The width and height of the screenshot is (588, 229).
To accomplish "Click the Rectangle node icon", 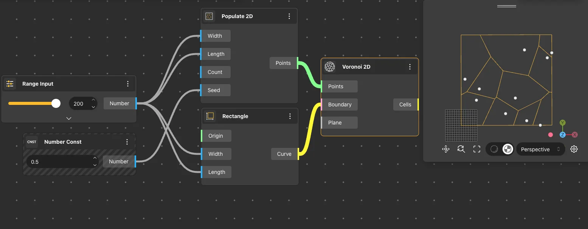I will pyautogui.click(x=210, y=116).
